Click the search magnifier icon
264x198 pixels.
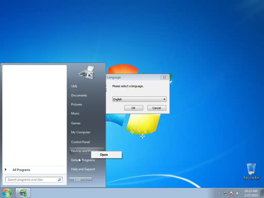[x=60, y=180]
